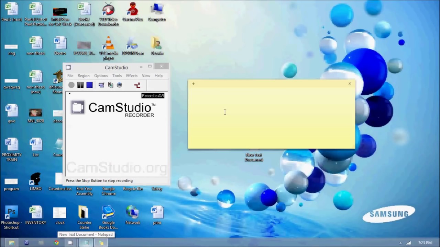Open network signal icon in system tray
The height and width of the screenshot is (247, 440).
[409, 243]
